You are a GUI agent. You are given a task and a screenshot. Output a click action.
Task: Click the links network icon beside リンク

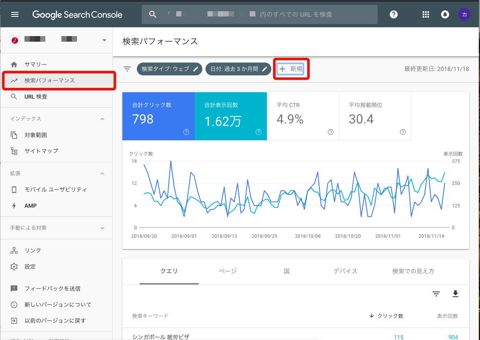click(14, 251)
